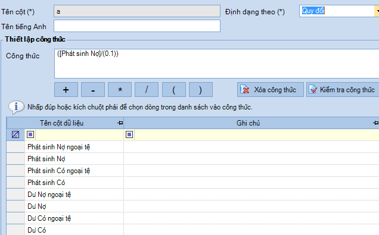
Task: Focus the Tên tiếng Anh field
Action: click(x=137, y=26)
